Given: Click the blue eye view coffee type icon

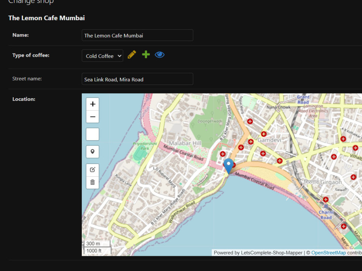Looking at the screenshot, I should (160, 55).
